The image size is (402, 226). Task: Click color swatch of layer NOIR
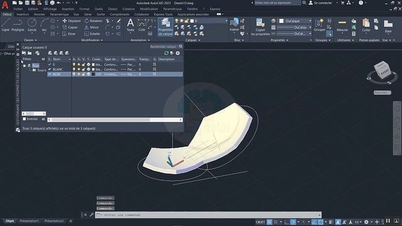(x=94, y=74)
